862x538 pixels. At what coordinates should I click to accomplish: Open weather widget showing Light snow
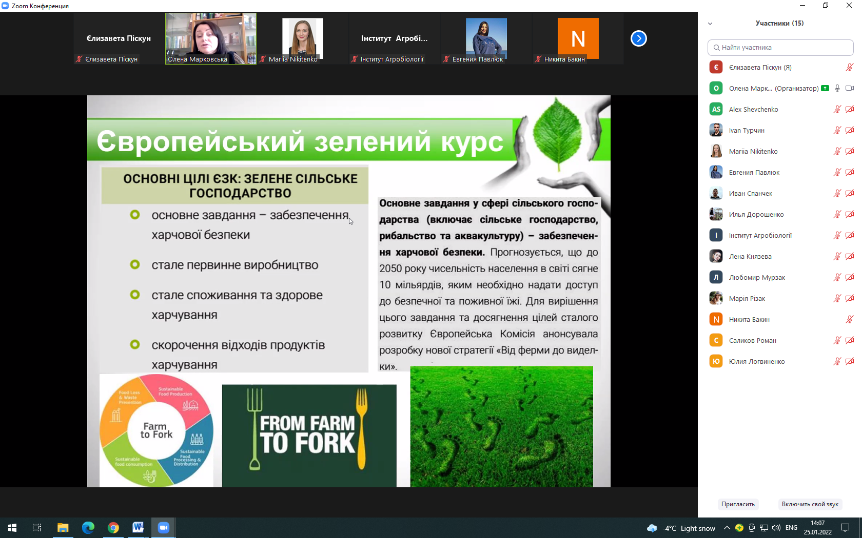(681, 528)
